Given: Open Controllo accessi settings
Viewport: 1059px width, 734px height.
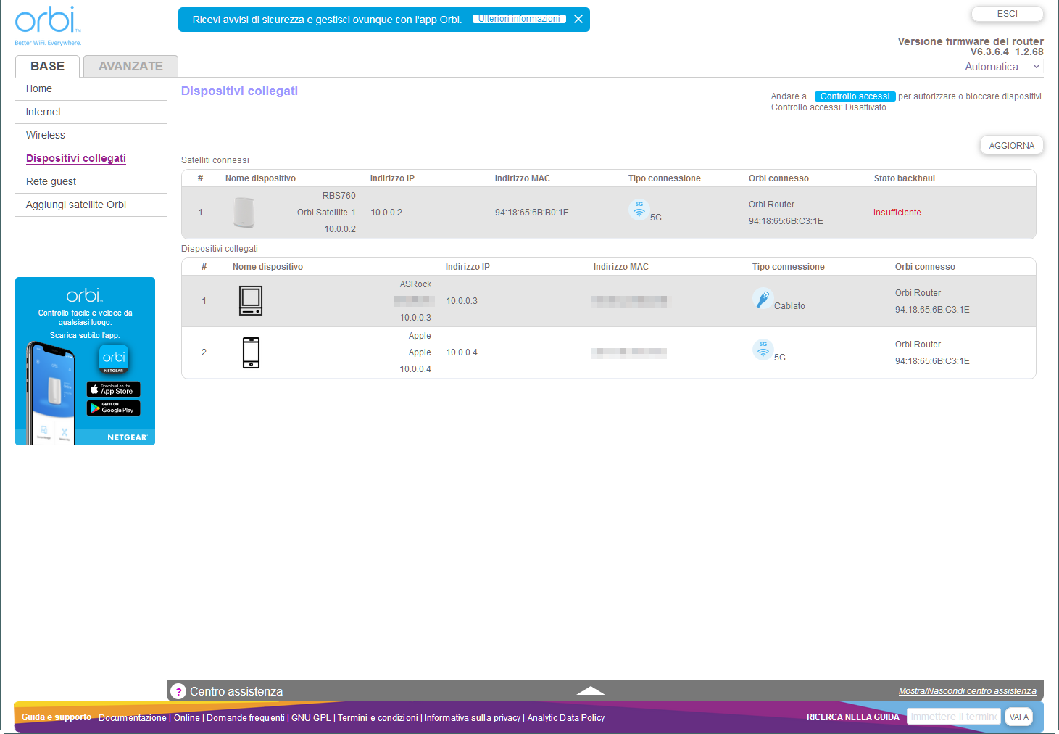Looking at the screenshot, I should (x=855, y=96).
